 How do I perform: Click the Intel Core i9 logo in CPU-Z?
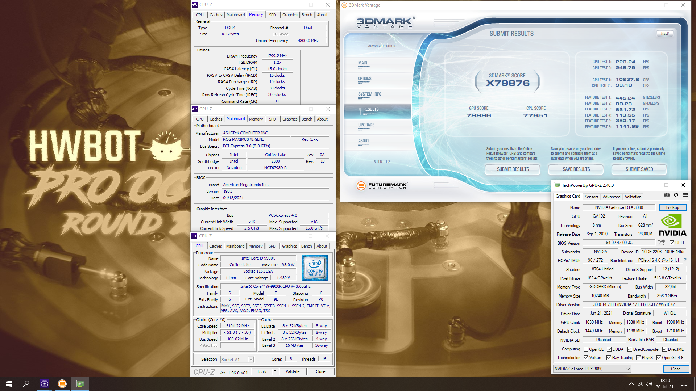315,268
